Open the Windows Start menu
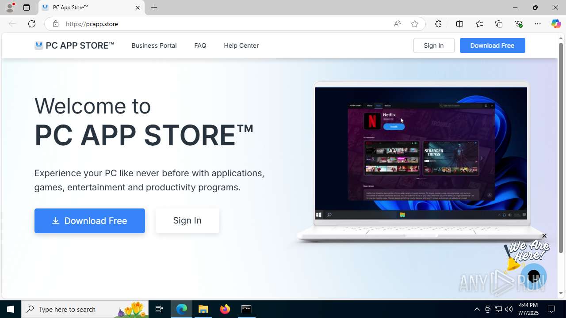The image size is (566, 318). tap(11, 309)
